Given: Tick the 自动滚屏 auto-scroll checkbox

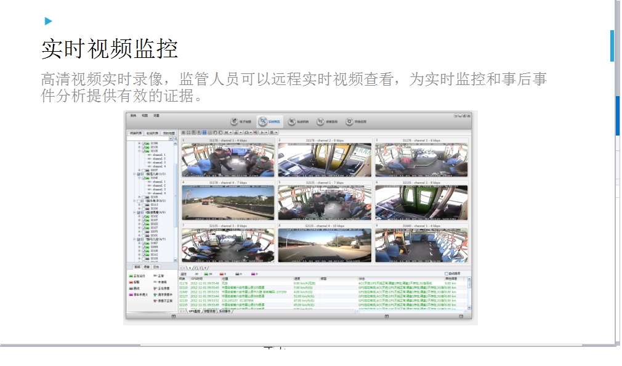Looking at the screenshot, I should tap(446, 274).
